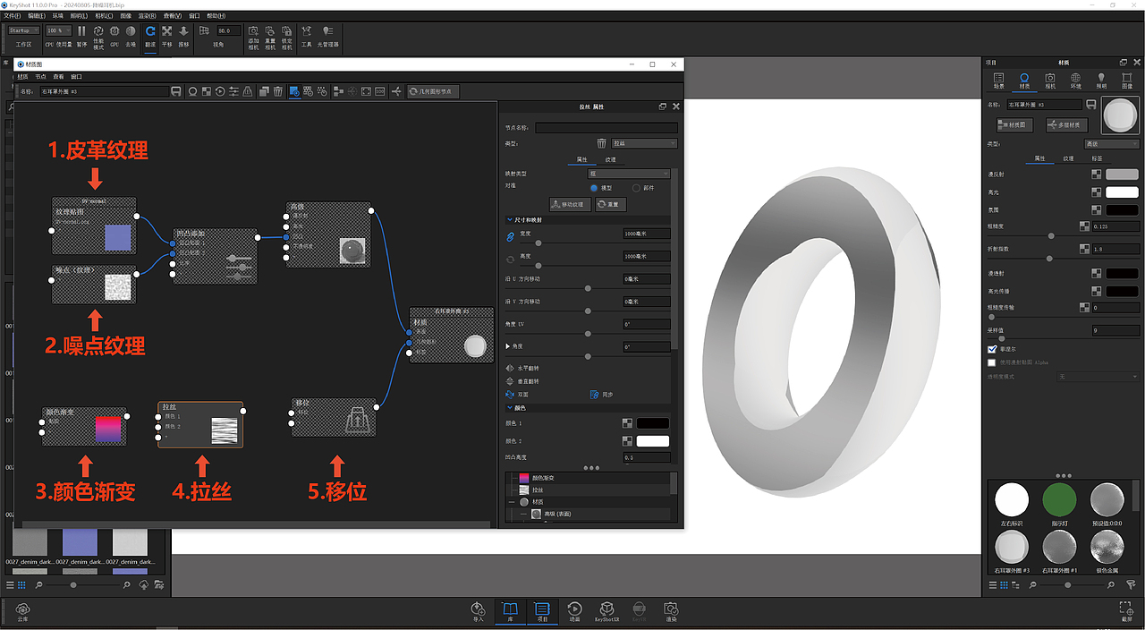
Task: Toggle width-height link chain icon
Action: [511, 236]
